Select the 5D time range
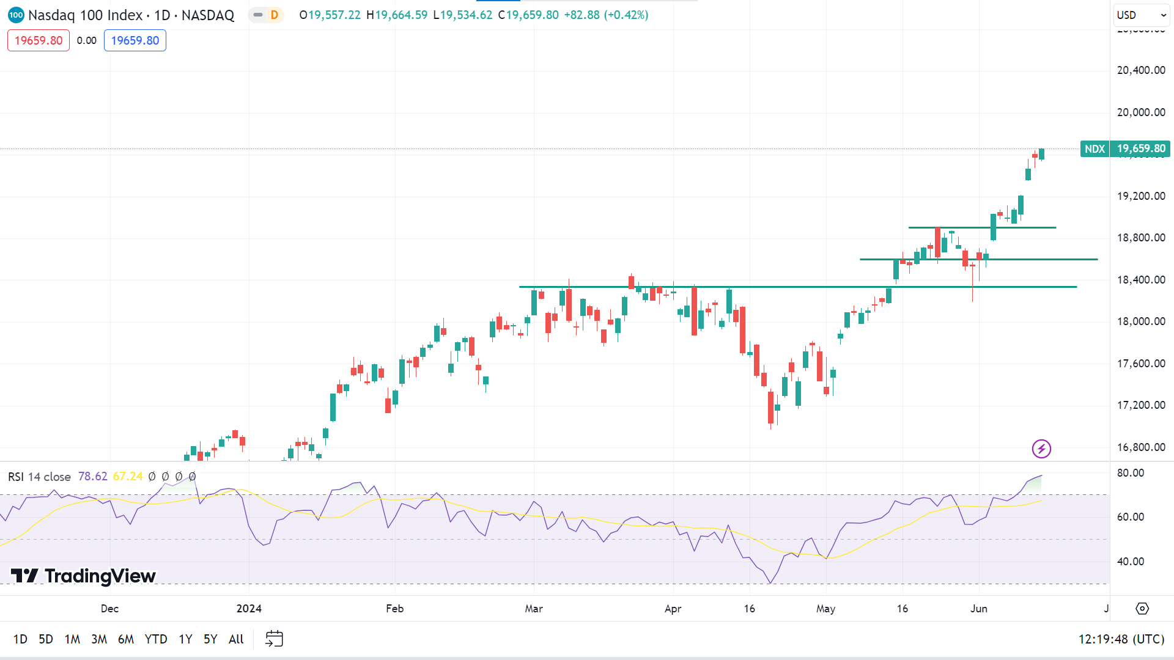 pos(46,639)
